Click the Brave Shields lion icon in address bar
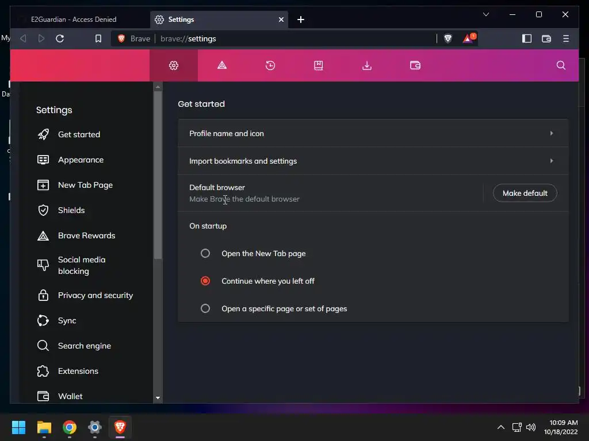This screenshot has height=441, width=589. tap(448, 38)
